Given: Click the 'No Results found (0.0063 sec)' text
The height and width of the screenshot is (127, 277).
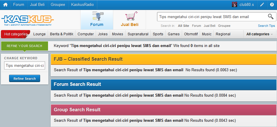Looking at the screenshot, I should [211, 70].
